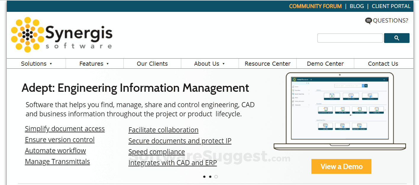Follow the Simplify document access link
Viewport: 419px width, 185px height.
tap(65, 129)
